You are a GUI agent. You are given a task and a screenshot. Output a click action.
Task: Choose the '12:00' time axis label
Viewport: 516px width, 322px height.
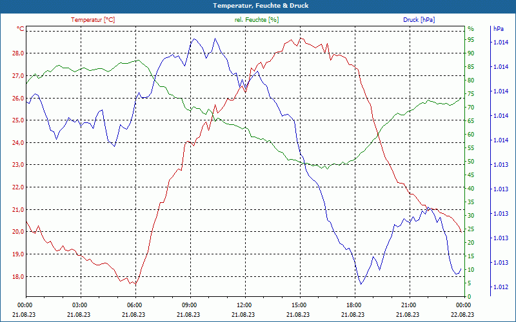[x=244, y=305]
